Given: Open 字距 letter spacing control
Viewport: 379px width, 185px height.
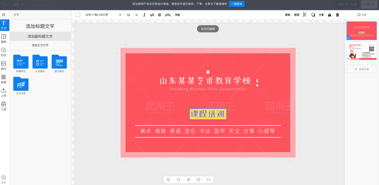Looking at the screenshot, I should click(177, 15).
